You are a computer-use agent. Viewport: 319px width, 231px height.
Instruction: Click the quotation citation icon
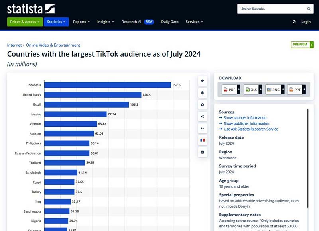(203, 129)
